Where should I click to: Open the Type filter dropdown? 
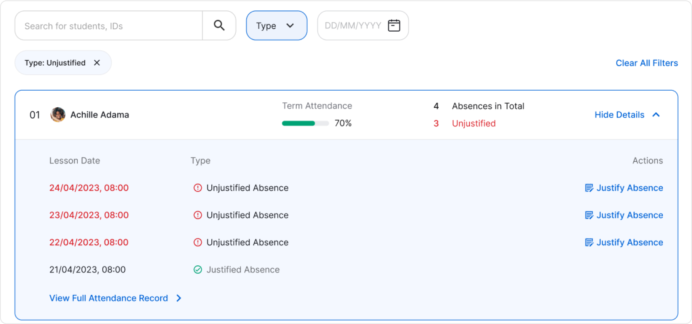point(276,26)
